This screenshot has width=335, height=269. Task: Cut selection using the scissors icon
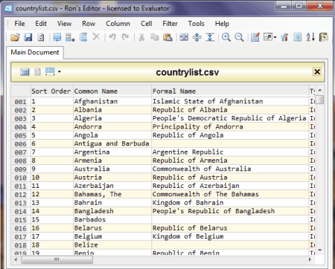coord(141,37)
